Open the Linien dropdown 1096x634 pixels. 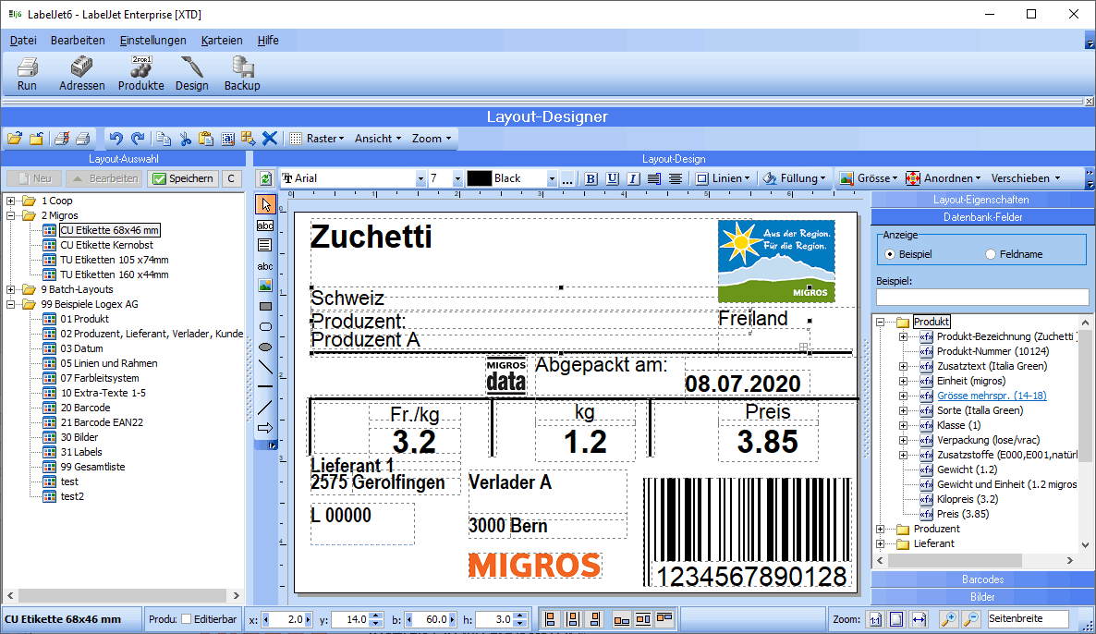pos(724,178)
